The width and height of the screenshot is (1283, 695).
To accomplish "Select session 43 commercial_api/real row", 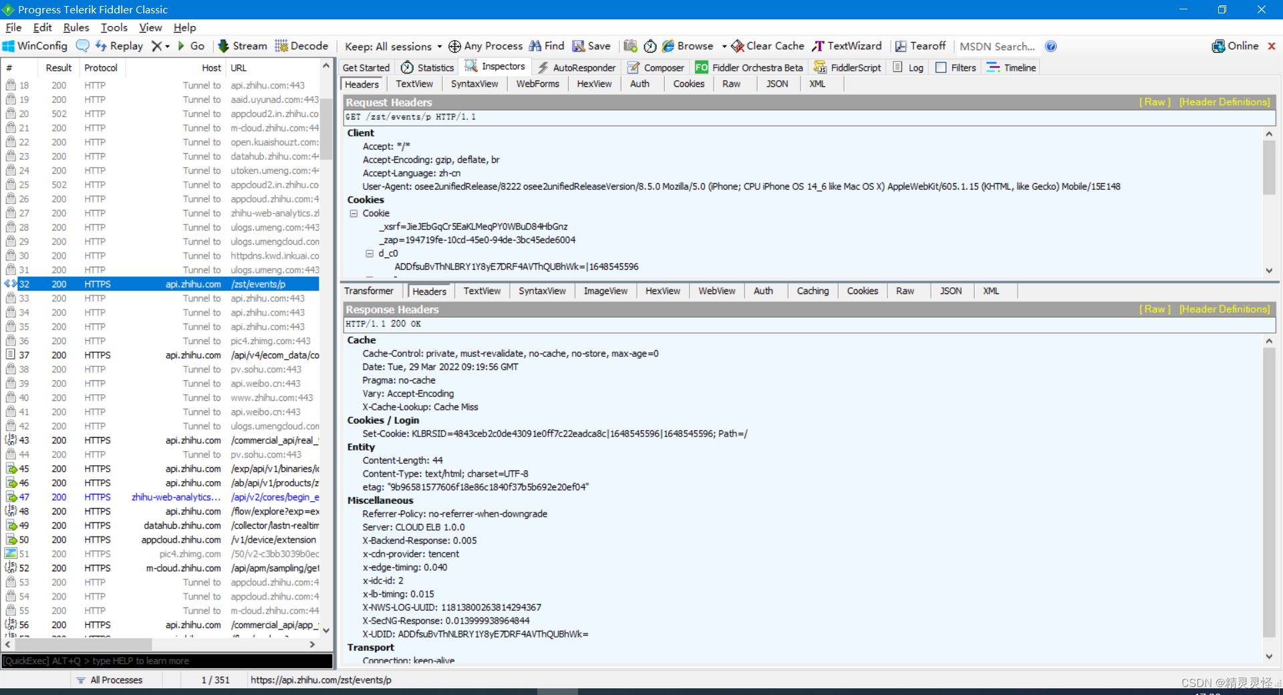I will pyautogui.click(x=162, y=440).
